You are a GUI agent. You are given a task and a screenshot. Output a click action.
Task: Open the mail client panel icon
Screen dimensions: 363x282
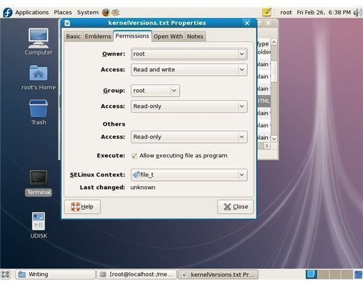(x=116, y=12)
